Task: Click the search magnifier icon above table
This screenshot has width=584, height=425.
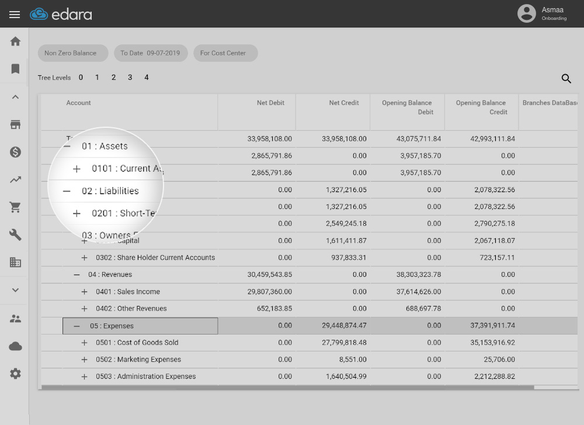Action: tap(566, 78)
